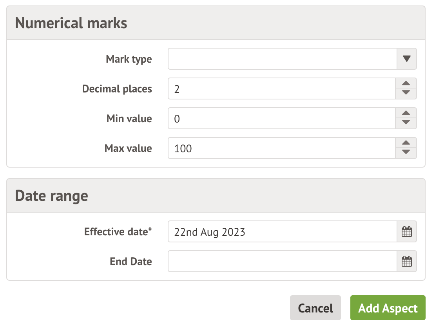Click the green Add Aspect button
The height and width of the screenshot is (325, 435).
click(x=388, y=308)
